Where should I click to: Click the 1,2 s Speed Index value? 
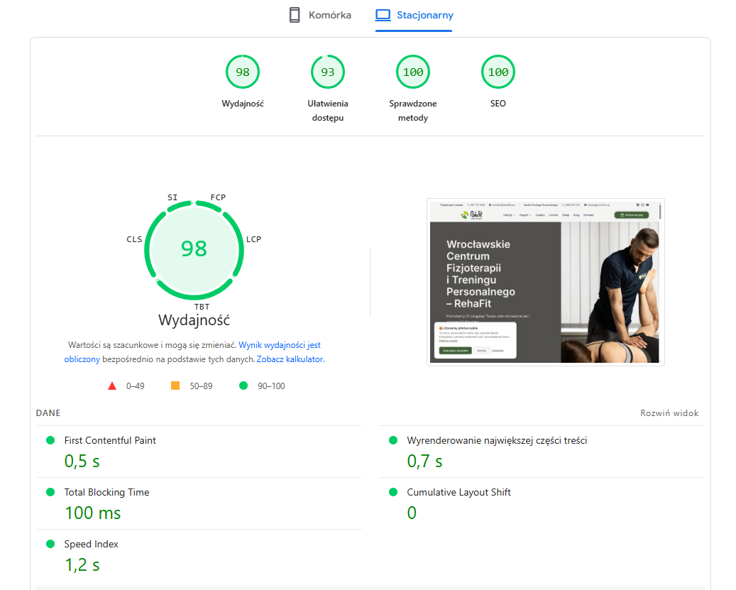coord(82,564)
